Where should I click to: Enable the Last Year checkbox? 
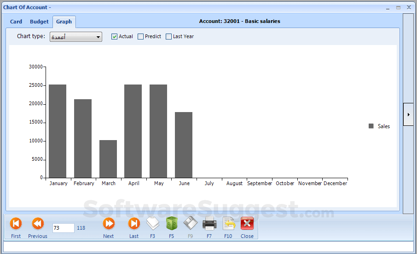pyautogui.click(x=168, y=37)
